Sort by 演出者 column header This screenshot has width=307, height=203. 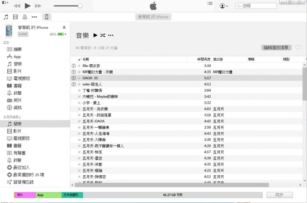click(218, 59)
